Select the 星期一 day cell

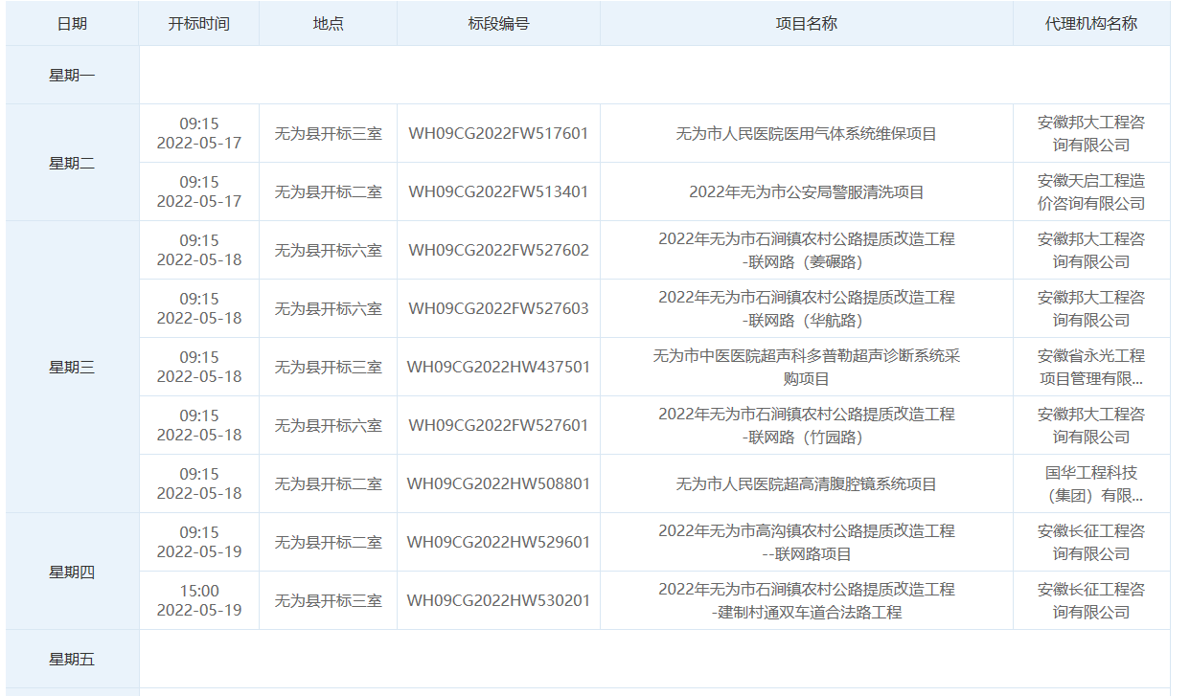(72, 75)
